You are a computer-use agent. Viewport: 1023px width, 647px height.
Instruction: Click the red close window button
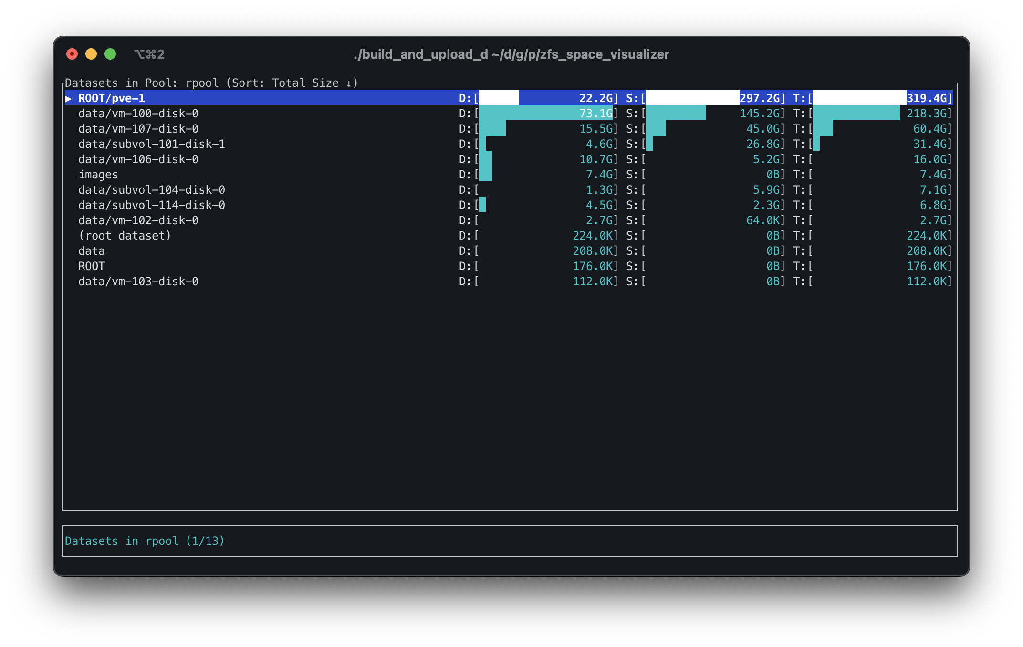click(72, 54)
